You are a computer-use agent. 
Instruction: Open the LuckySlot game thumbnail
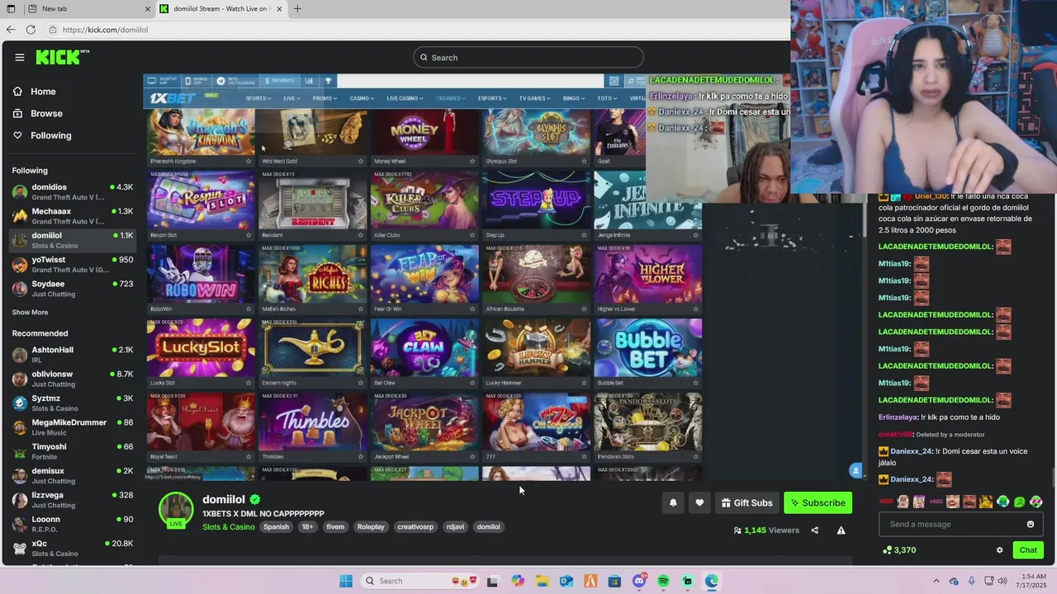(201, 347)
